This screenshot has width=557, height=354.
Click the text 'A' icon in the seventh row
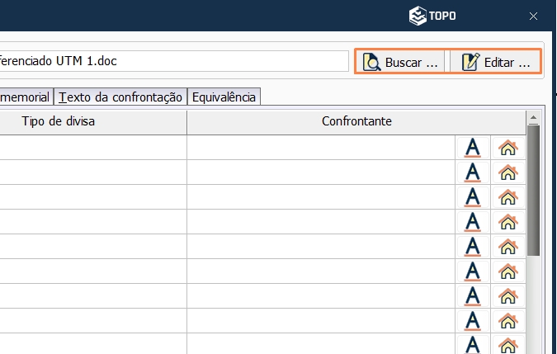473,296
